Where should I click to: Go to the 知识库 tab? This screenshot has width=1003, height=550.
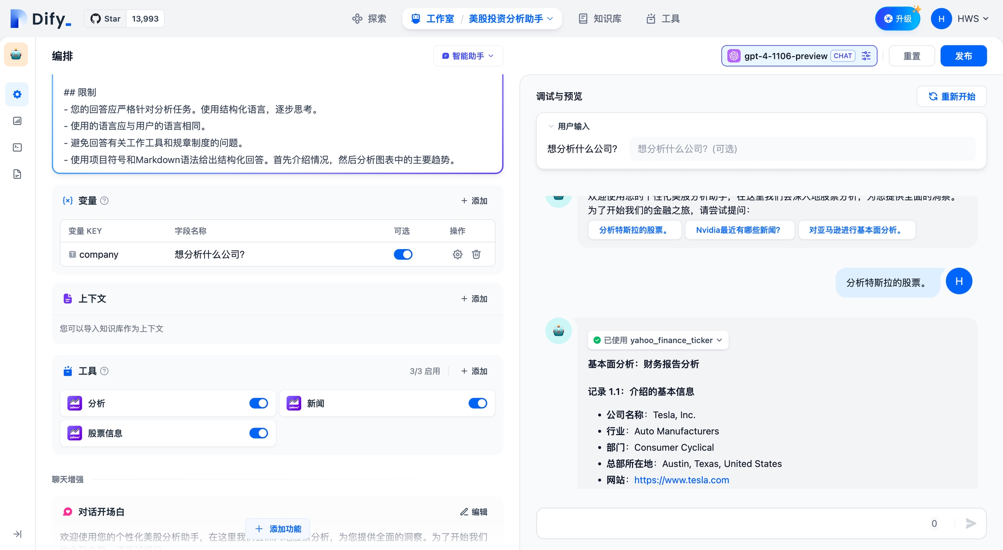coord(600,19)
